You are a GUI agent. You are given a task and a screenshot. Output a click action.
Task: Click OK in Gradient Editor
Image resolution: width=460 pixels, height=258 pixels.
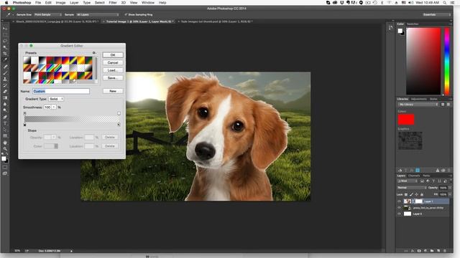(113, 55)
